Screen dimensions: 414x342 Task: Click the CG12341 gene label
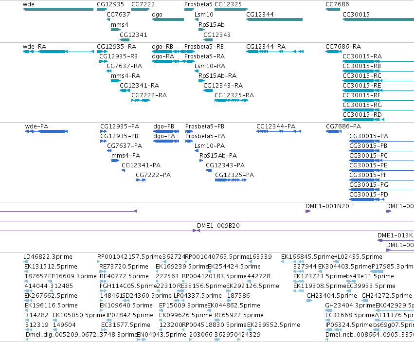[x=134, y=35]
